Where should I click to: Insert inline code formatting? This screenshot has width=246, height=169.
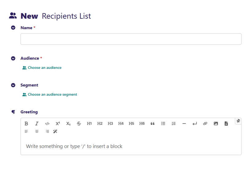tap(47, 124)
